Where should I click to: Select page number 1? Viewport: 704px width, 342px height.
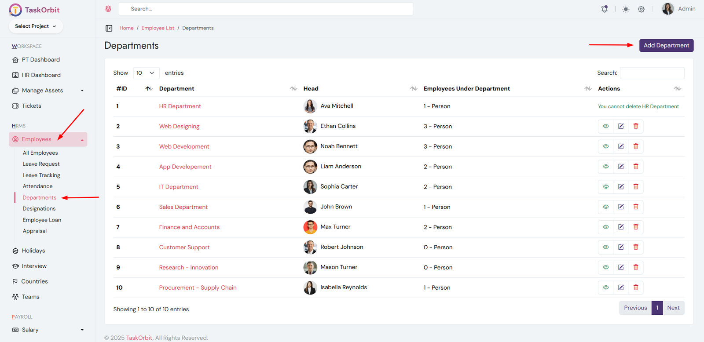657,308
